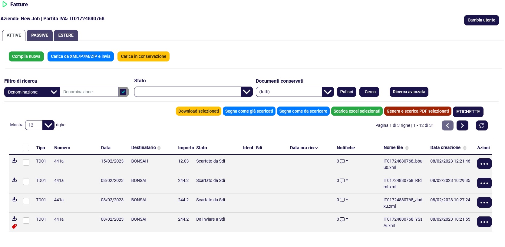Expand the Stato dropdown
This screenshot has height=247, width=505.
246,92
